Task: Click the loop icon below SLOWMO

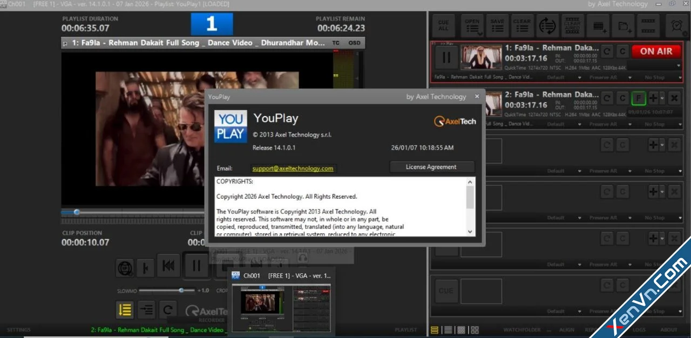Action: click(167, 309)
